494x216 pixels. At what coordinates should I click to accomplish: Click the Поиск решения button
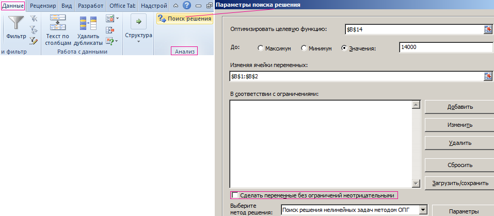click(x=185, y=19)
